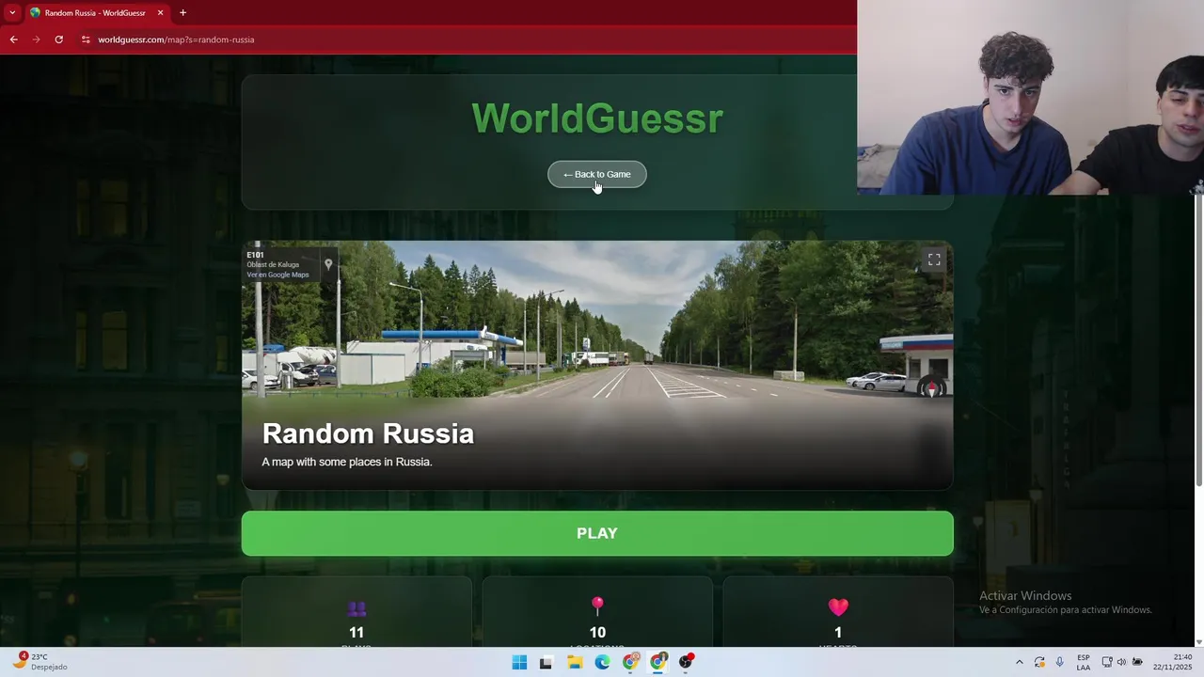Viewport: 1204px width, 677px height.
Task: Click the browser forward arrow
Action: 36,39
